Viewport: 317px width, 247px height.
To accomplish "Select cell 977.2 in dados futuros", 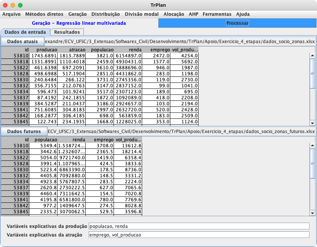I will pyautogui.click(x=43, y=206).
